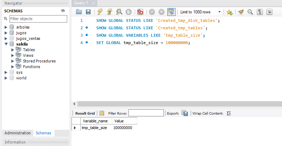
Task: Execute statement under cursor (lightning with cursor icon)
Action: click(x=110, y=12)
